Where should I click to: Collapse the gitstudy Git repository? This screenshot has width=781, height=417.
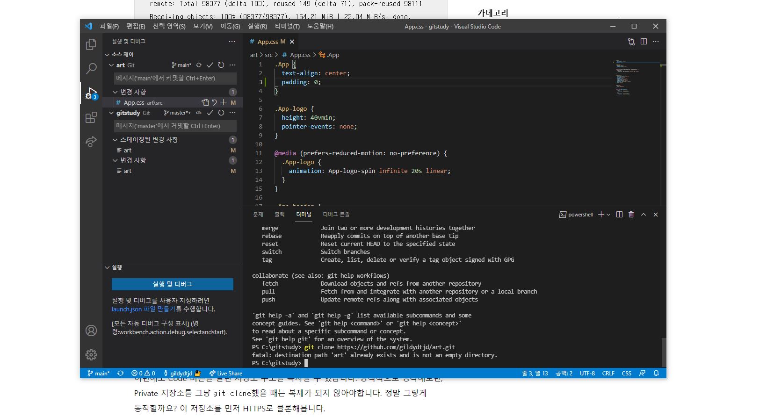pos(111,113)
